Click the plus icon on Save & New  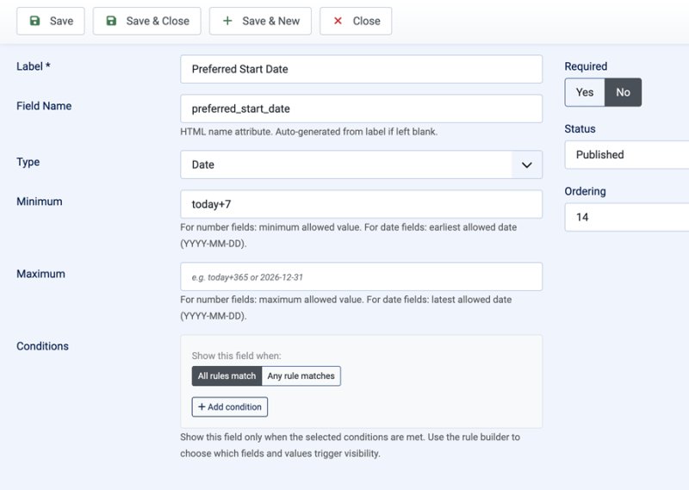tap(227, 21)
